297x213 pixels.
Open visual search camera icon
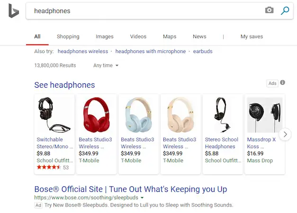pos(270,10)
